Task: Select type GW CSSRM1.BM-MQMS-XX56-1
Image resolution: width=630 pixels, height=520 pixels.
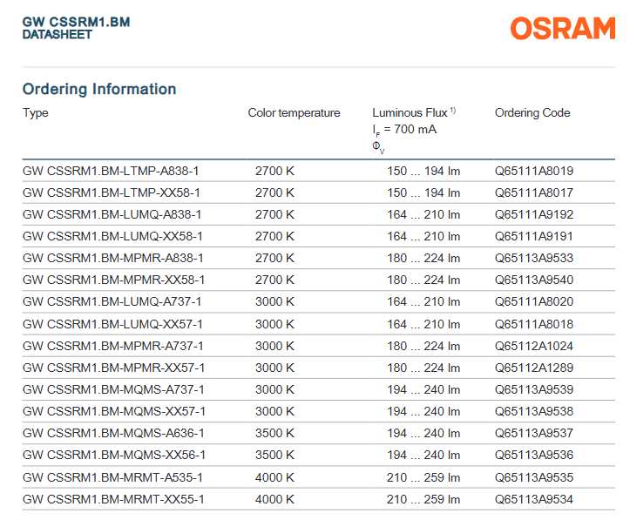Action: [x=114, y=455]
